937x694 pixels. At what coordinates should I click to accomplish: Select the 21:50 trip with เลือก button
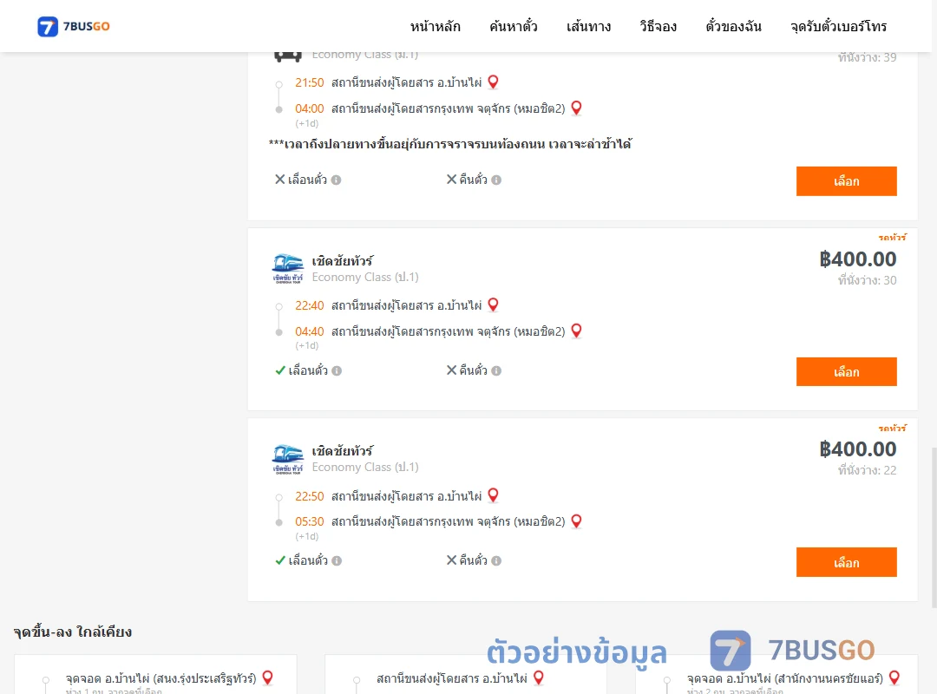[846, 181]
